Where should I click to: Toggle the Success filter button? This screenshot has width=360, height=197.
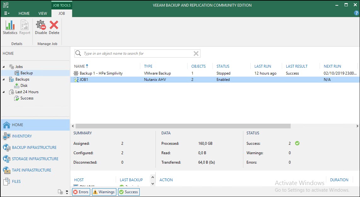[x=129, y=192]
